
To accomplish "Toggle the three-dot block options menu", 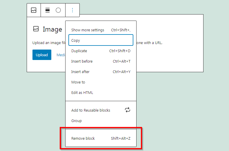I will 72,10.
